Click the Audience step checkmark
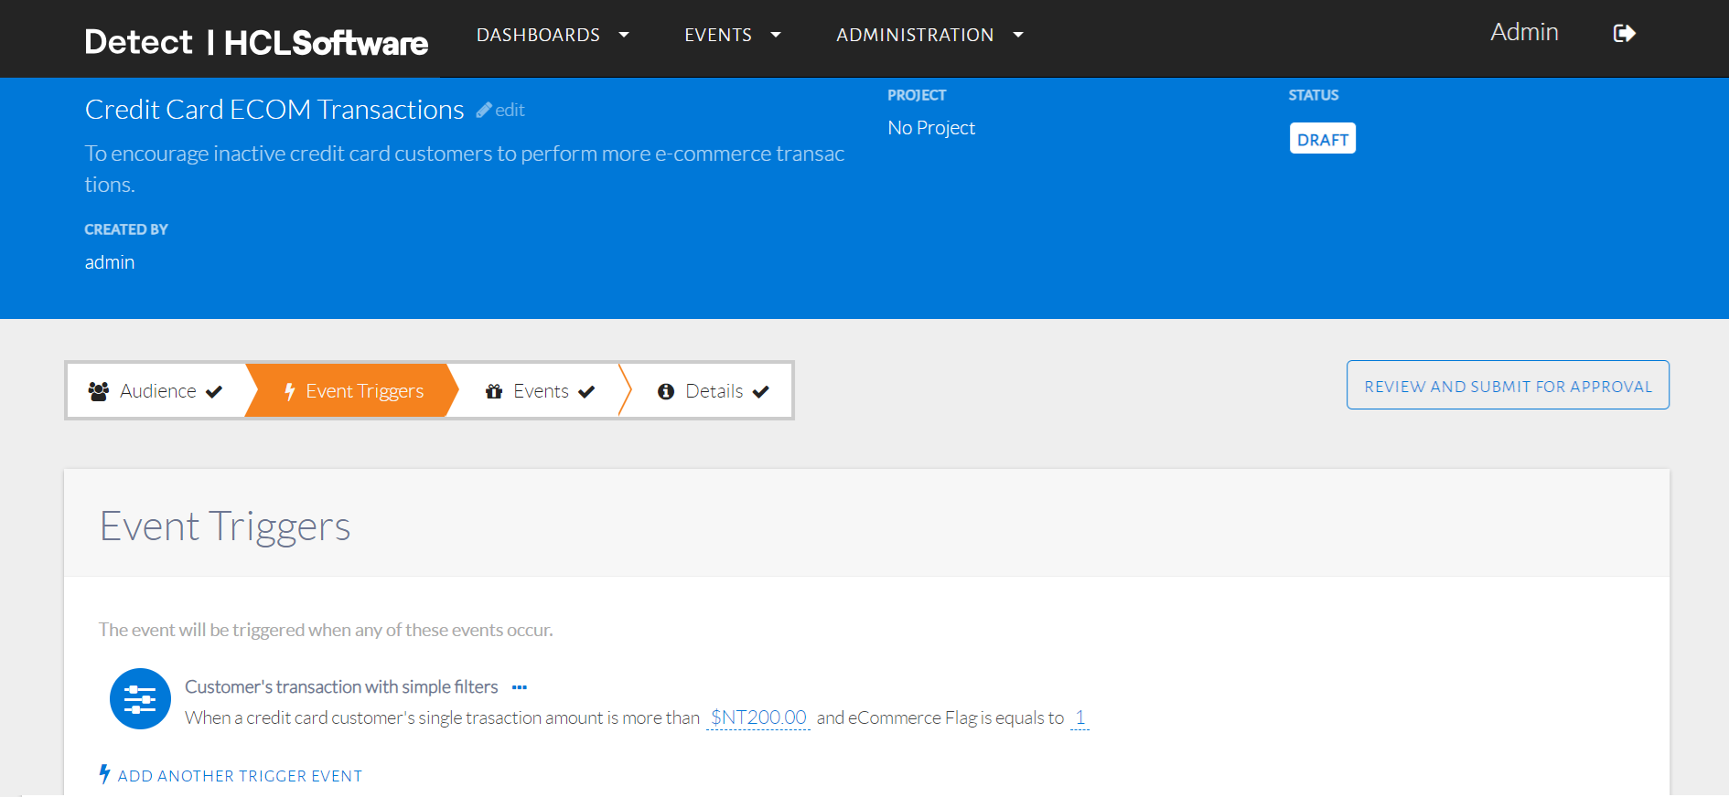 coord(214,391)
